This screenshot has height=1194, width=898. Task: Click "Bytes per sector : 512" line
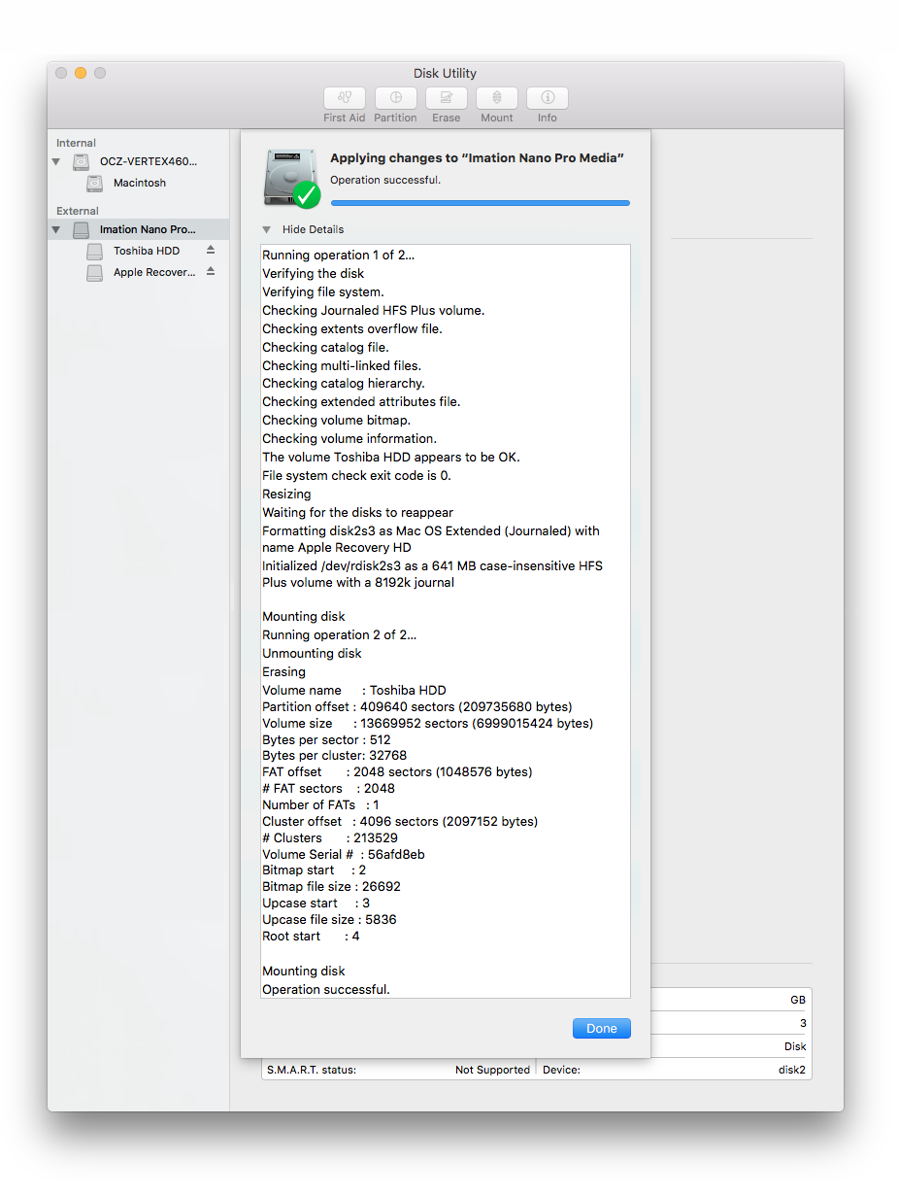tap(326, 740)
